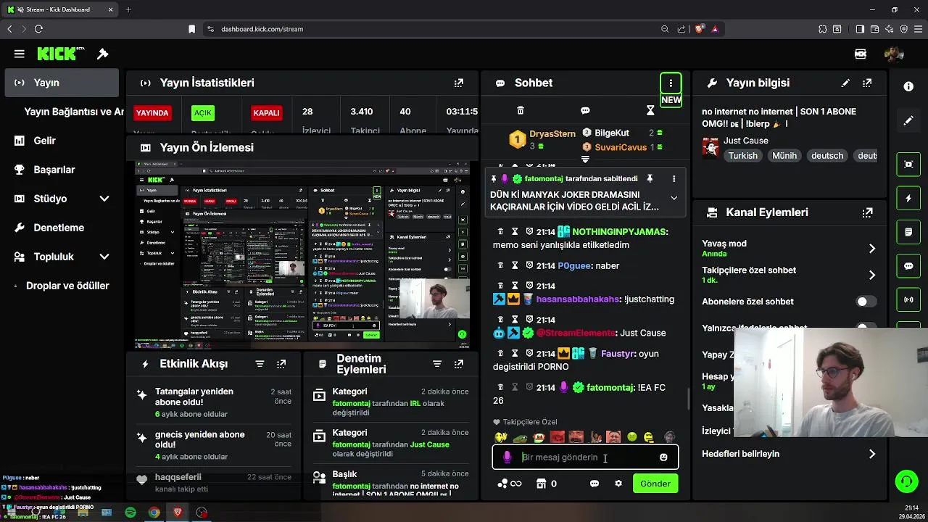Image resolution: width=928 pixels, height=522 pixels.
Task: Pop out the Yayın İstatistikleri panel
Action: click(458, 83)
